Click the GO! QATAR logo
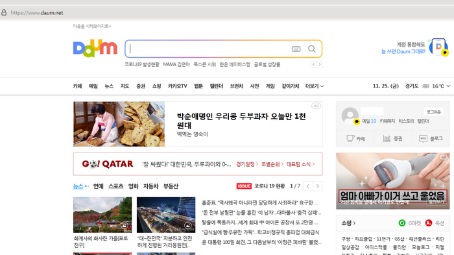The height and width of the screenshot is (255, 454). (x=108, y=164)
